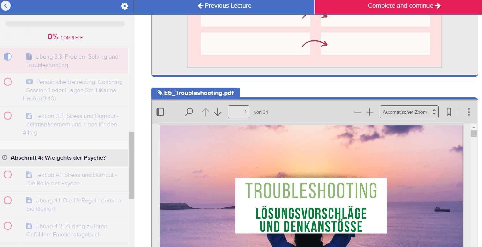Click the clock icon beside Abschnitt 4

click(x=4, y=157)
